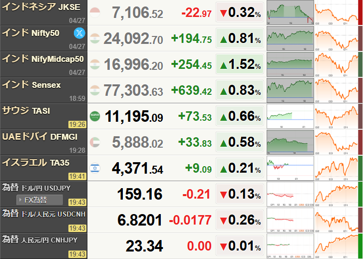Open the Nifty50 intraday mini chart
The image size is (363, 259).
(290, 38)
